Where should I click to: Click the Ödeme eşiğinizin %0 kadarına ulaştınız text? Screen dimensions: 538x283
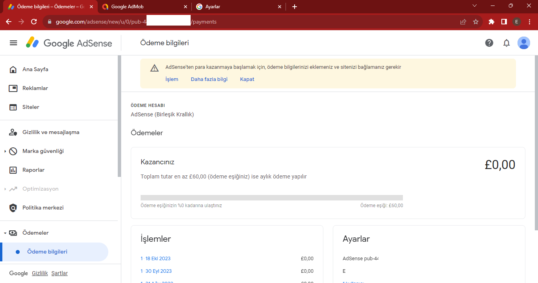[181, 206]
